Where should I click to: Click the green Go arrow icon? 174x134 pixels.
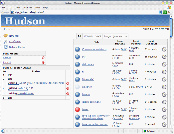pyautogui.click(x=165, y=12)
